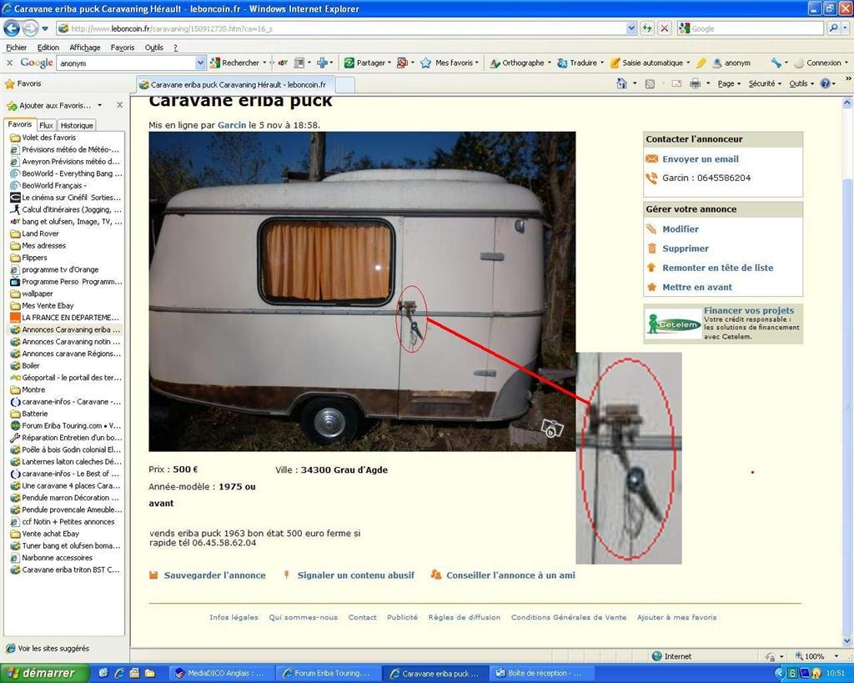This screenshot has height=683, width=854.
Task: Switch to the Historique tab
Action: [x=77, y=125]
